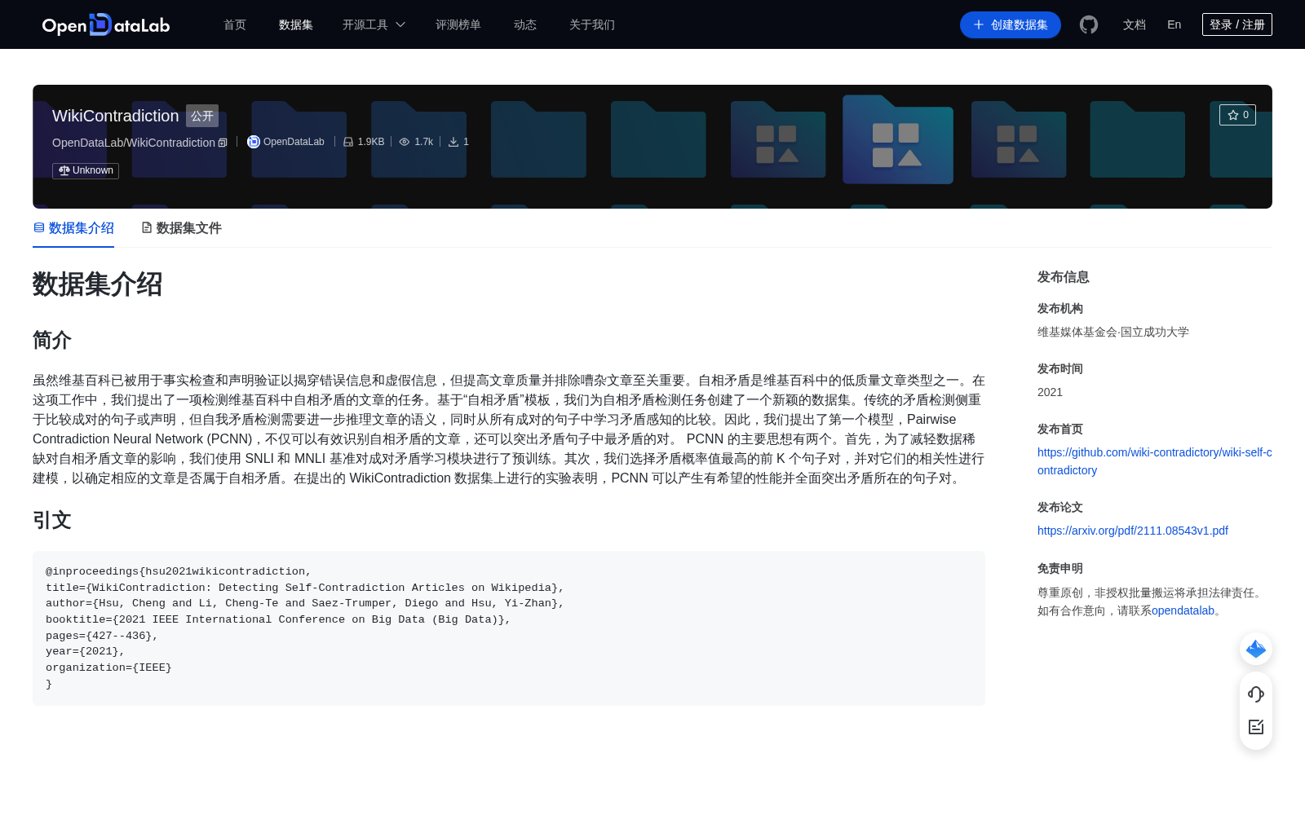This screenshot has width=1305, height=815.
Task: Click the BibTeX citation code block
Action: click(509, 628)
